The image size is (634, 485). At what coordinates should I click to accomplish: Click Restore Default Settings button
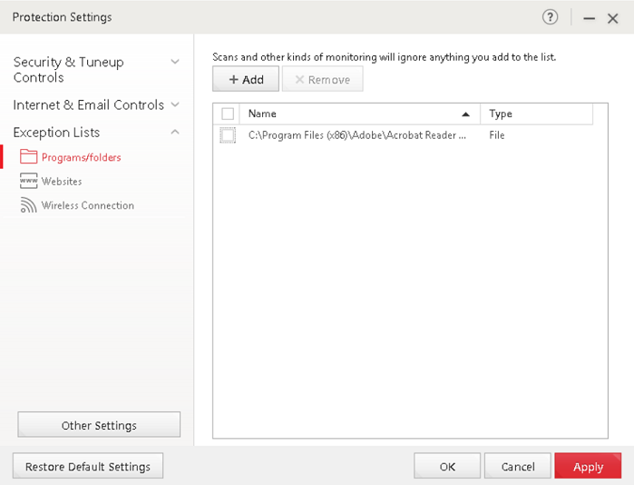[88, 467]
